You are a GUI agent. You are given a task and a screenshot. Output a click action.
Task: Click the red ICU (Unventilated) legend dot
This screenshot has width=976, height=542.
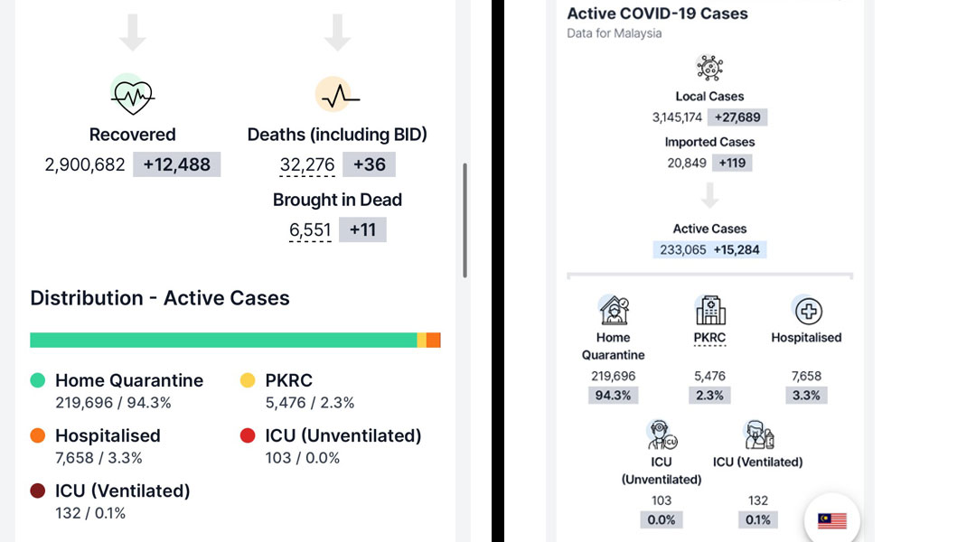[x=248, y=435]
